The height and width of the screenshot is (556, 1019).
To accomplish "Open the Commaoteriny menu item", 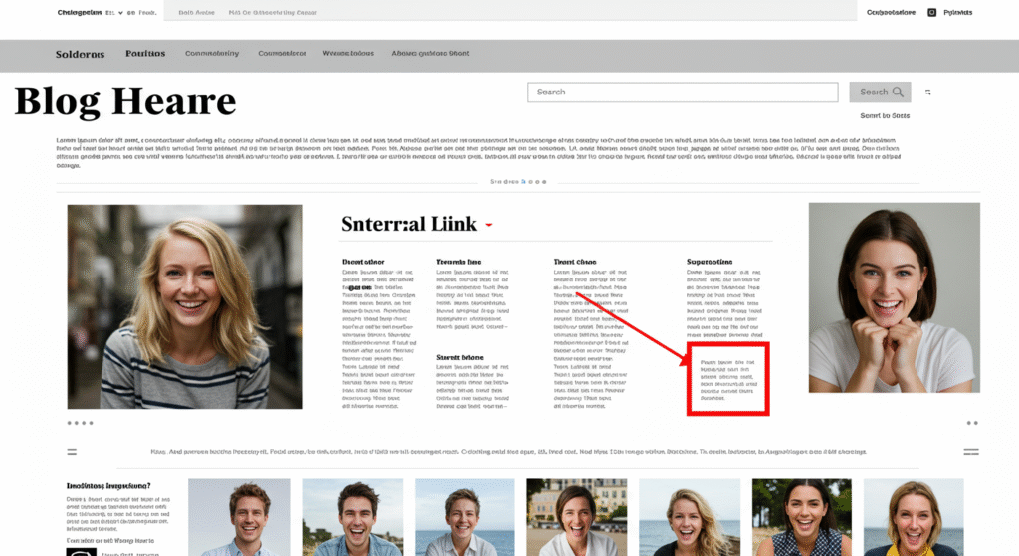I will (211, 54).
